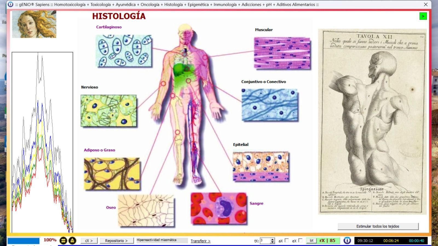Click the Transferir > link
The width and height of the screenshot is (438, 246).
(x=201, y=241)
